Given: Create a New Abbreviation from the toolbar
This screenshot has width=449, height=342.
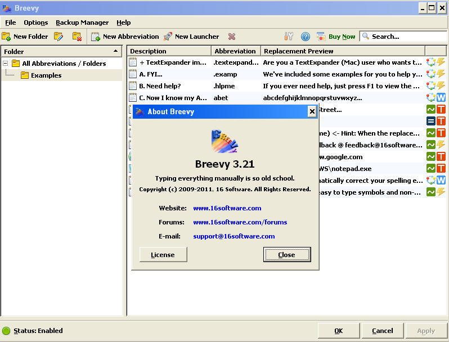Looking at the screenshot, I should (125, 37).
